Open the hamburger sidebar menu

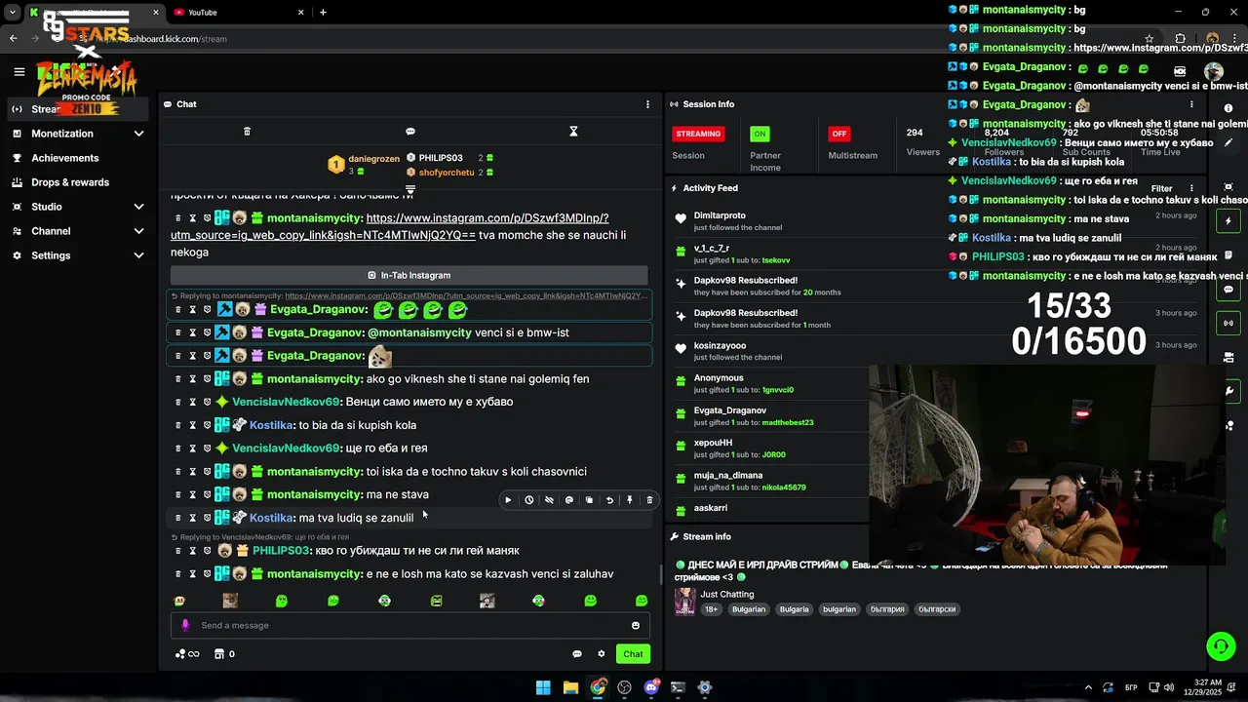click(x=19, y=71)
